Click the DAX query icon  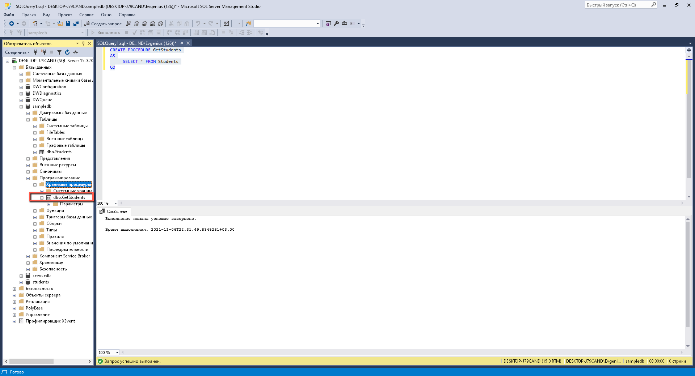click(160, 23)
